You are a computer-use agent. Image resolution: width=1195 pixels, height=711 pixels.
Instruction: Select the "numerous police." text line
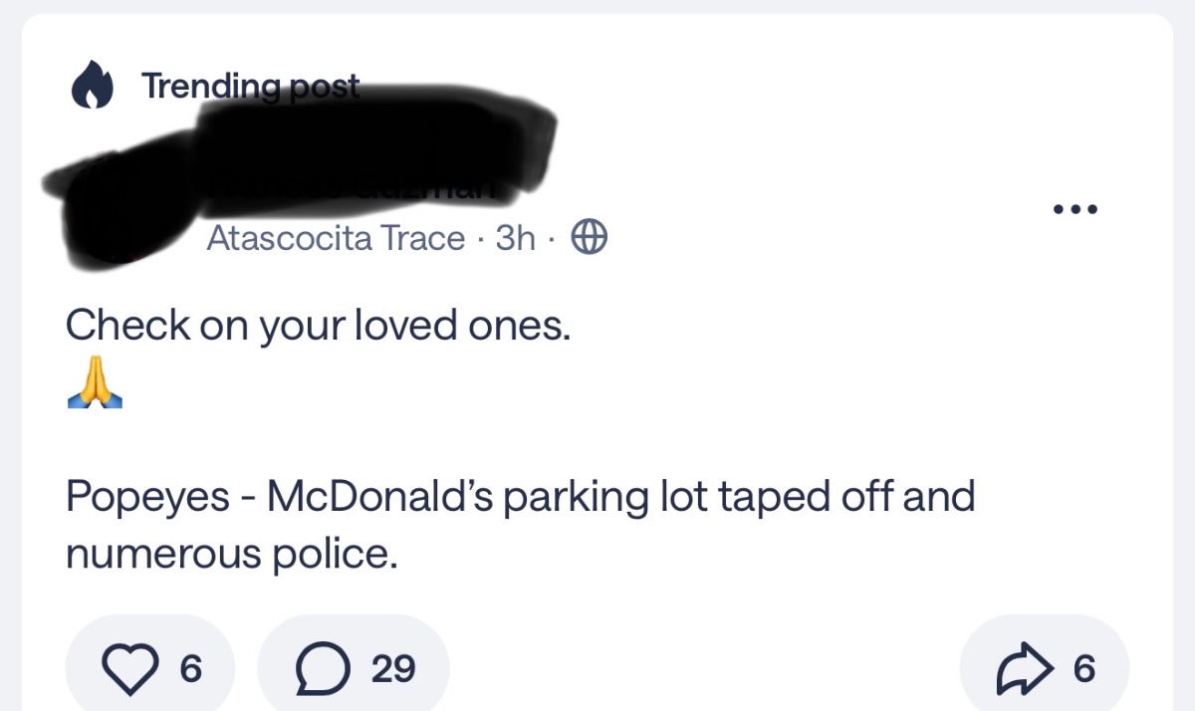[x=232, y=555]
